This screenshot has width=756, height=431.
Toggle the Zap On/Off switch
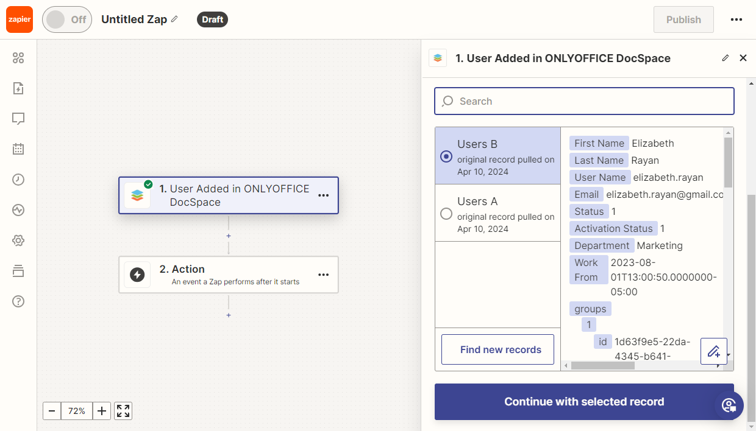coord(67,19)
